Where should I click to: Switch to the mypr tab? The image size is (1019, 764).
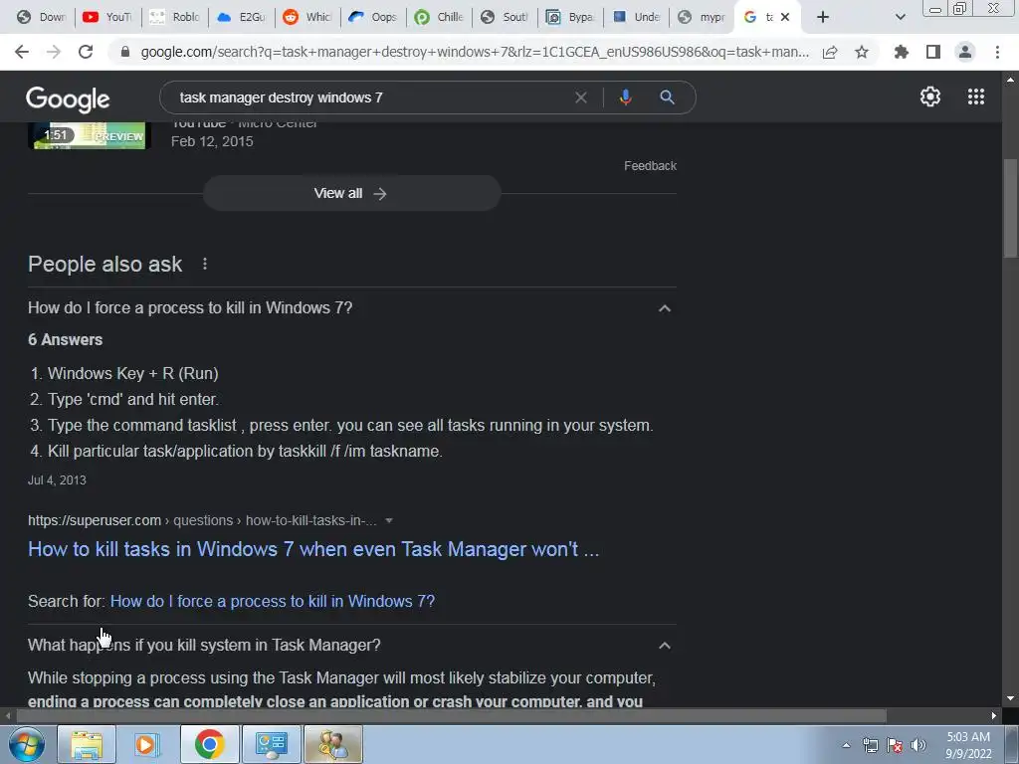pyautogui.click(x=703, y=17)
